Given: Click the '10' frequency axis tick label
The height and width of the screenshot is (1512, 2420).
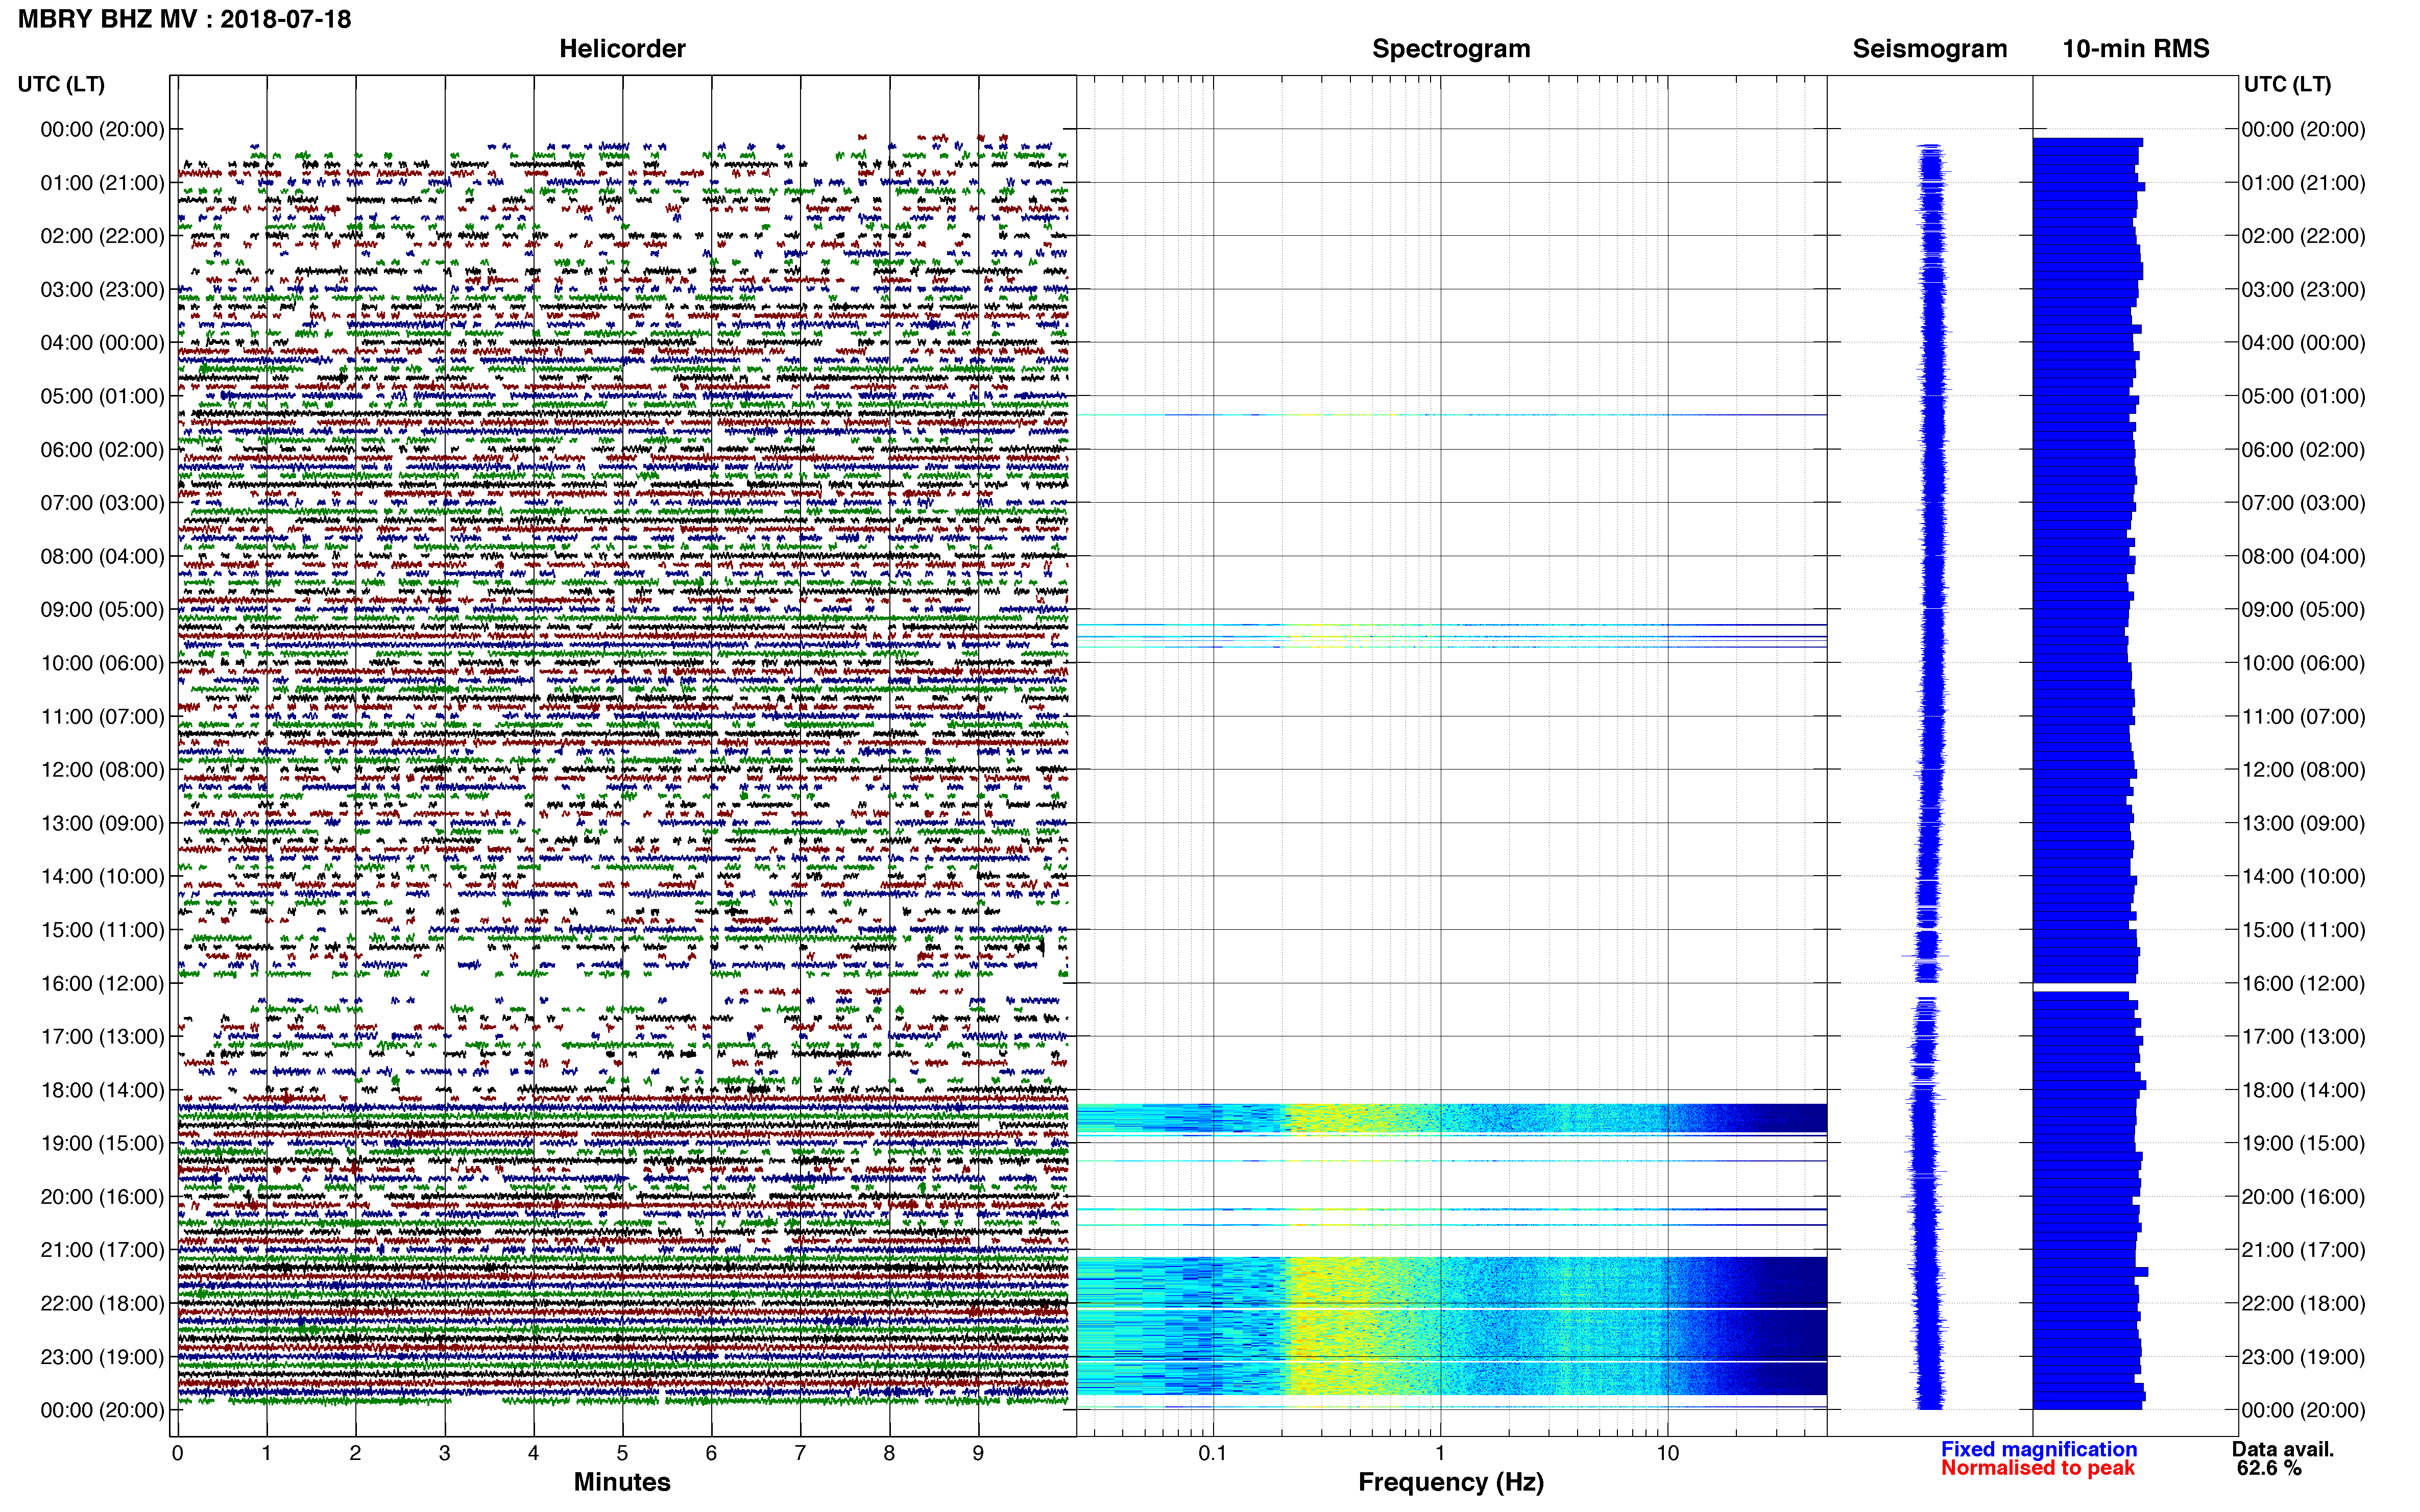Looking at the screenshot, I should pos(1667,1453).
